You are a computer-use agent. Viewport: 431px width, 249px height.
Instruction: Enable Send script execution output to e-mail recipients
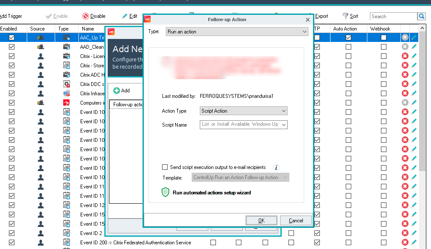coord(165,167)
